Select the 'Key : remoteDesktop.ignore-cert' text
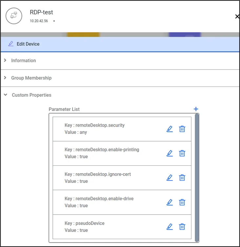The width and height of the screenshot is (240, 247). pyautogui.click(x=98, y=174)
